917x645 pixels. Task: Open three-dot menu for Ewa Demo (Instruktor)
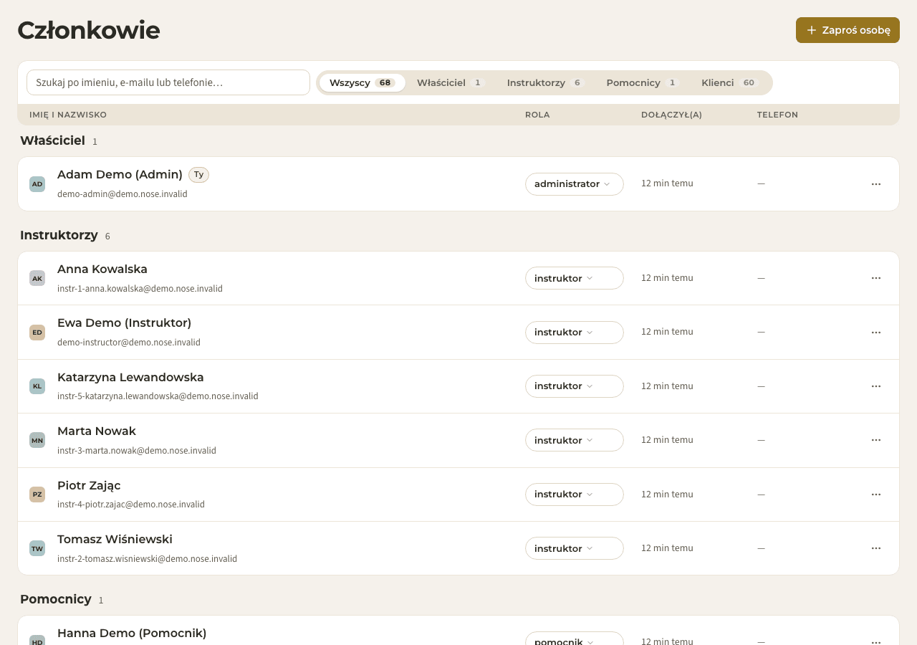875,333
